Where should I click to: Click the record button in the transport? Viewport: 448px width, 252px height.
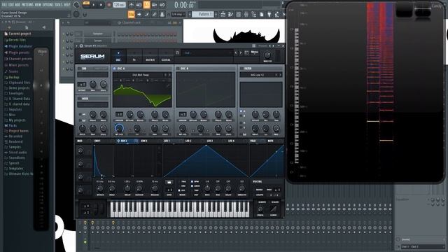coord(109,5)
